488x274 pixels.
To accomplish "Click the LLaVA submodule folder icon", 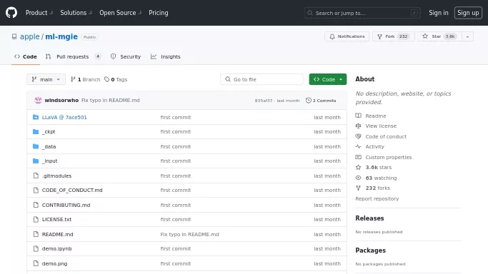I will point(36,117).
